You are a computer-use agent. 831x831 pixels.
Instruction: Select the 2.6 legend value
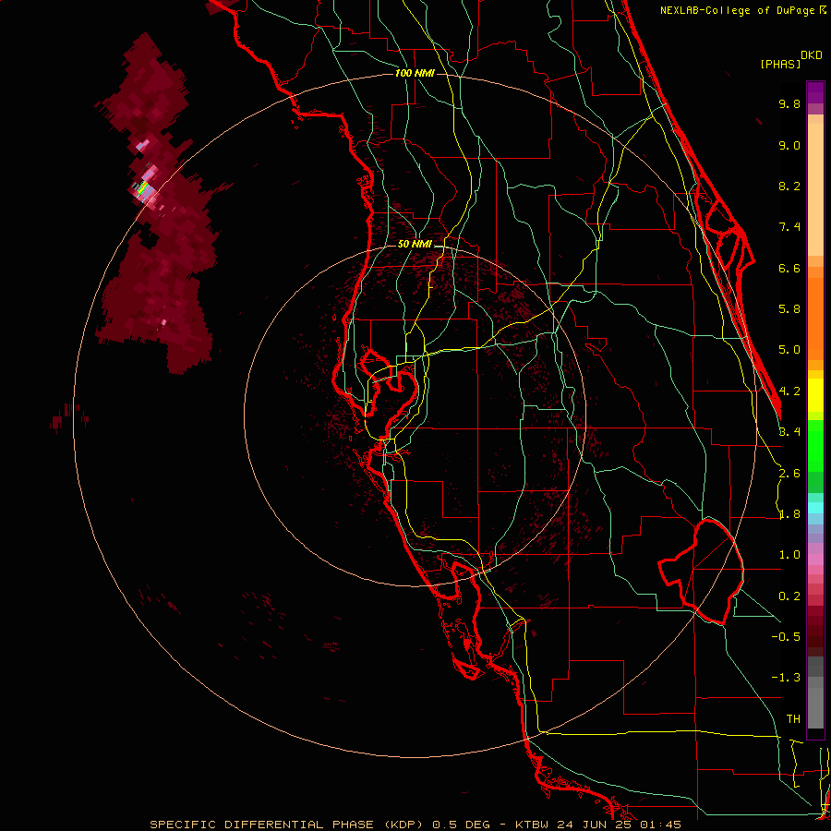click(789, 474)
